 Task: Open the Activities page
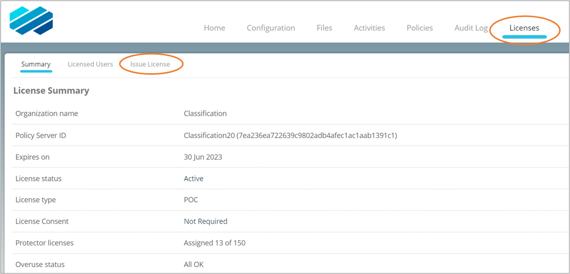369,28
